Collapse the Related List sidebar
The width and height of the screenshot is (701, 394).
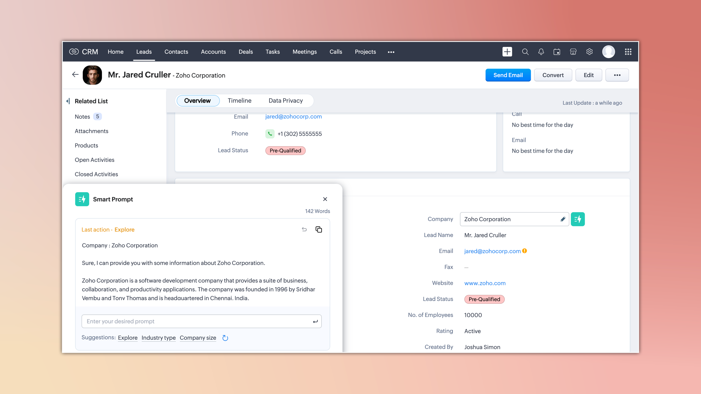pyautogui.click(x=68, y=101)
